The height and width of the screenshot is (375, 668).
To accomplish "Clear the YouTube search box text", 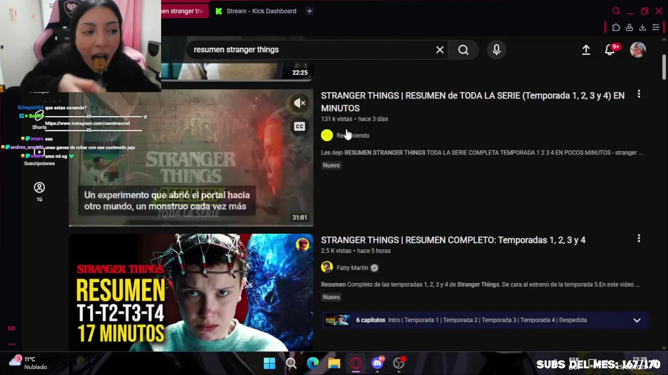I will tap(440, 49).
